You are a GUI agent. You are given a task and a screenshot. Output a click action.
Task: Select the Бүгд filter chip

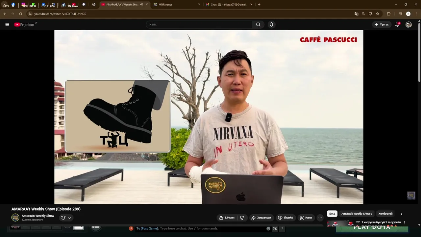click(x=332, y=214)
